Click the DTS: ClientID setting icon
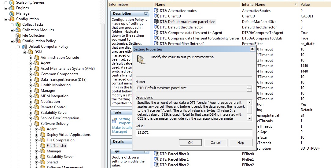 click(x=156, y=16)
